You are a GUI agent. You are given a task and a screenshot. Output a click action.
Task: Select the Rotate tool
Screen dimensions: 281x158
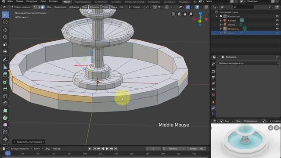click(5, 37)
